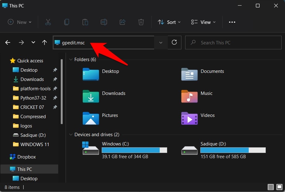This screenshot has width=285, height=192.
Task: Unpin Python37-32 using its pin icon
Action: tap(55, 98)
